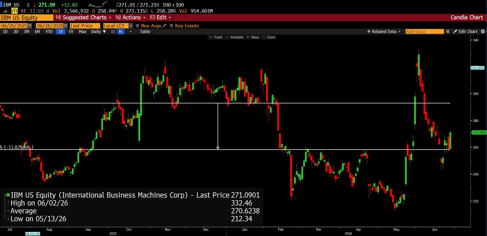Click the IBM US ticker in header
Viewport: 487px width, 236px height.
tap(11, 5)
